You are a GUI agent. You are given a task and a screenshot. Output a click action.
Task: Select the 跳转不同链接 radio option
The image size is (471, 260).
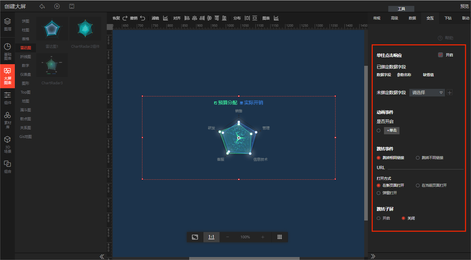418,158
